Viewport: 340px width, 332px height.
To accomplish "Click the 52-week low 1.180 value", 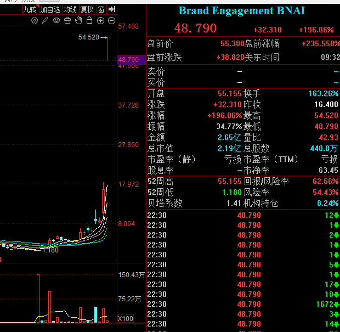I will (232, 192).
